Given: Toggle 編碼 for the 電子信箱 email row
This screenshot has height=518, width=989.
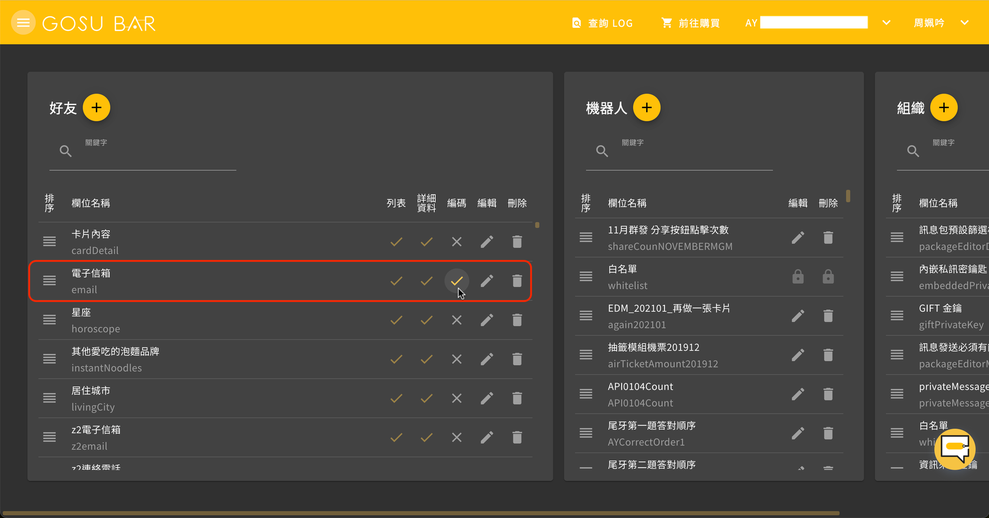Looking at the screenshot, I should (x=457, y=281).
